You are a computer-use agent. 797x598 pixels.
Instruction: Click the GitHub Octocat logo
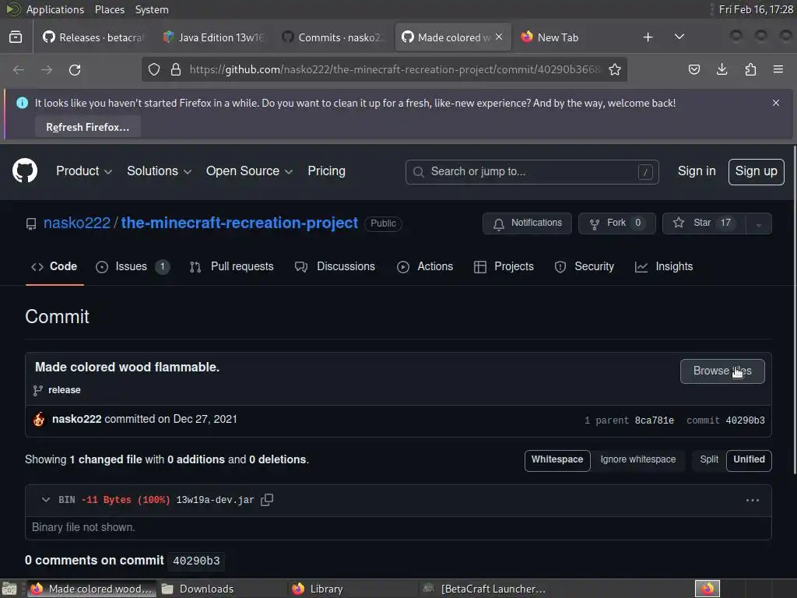24,171
